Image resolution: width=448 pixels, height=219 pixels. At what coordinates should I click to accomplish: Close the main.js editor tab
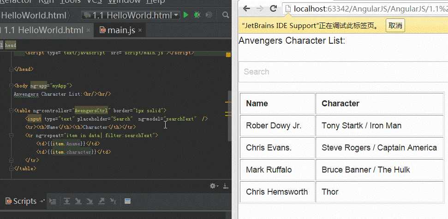[140, 30]
